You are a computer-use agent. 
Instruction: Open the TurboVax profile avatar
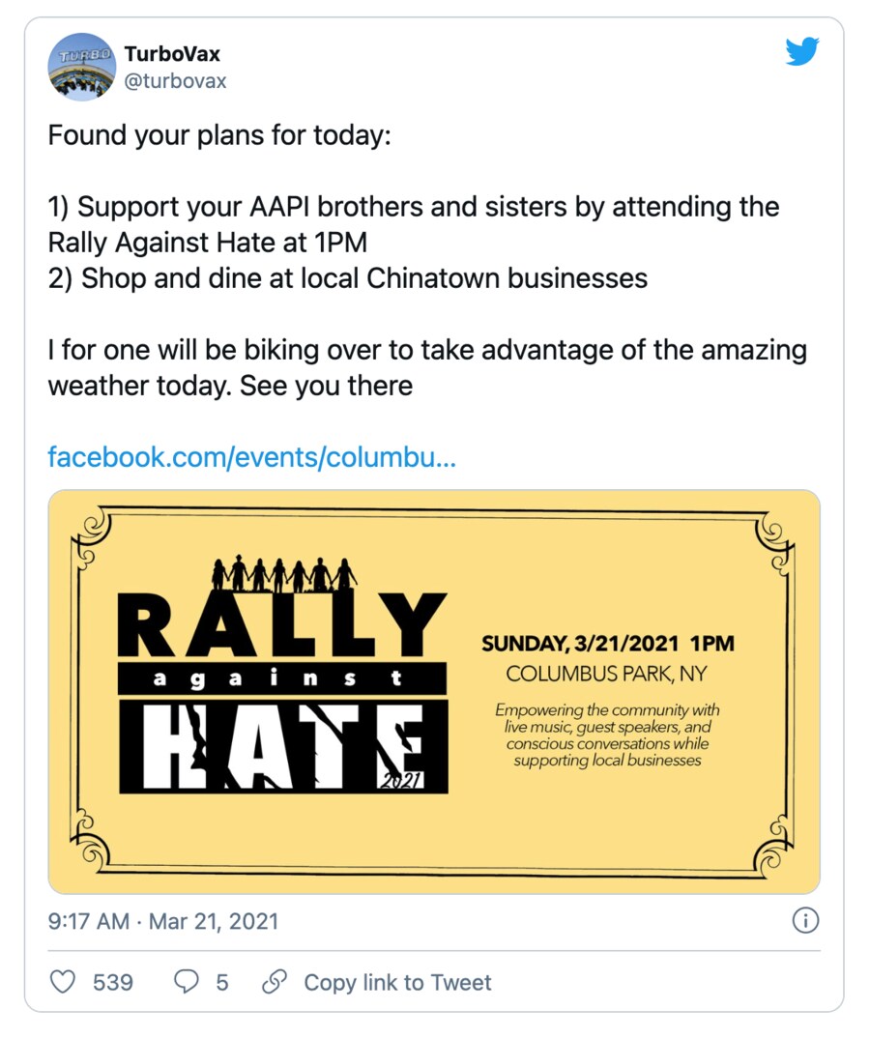coord(82,67)
